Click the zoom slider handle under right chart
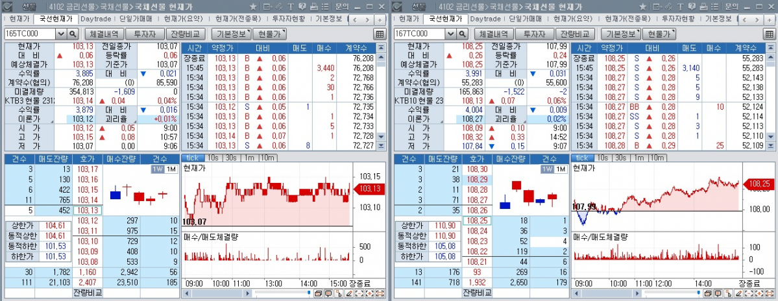The height and width of the screenshot is (301, 778). (x=698, y=293)
